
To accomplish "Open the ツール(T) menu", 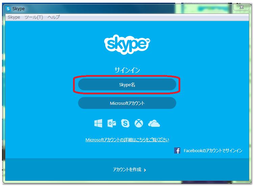I will pyautogui.click(x=34, y=17).
